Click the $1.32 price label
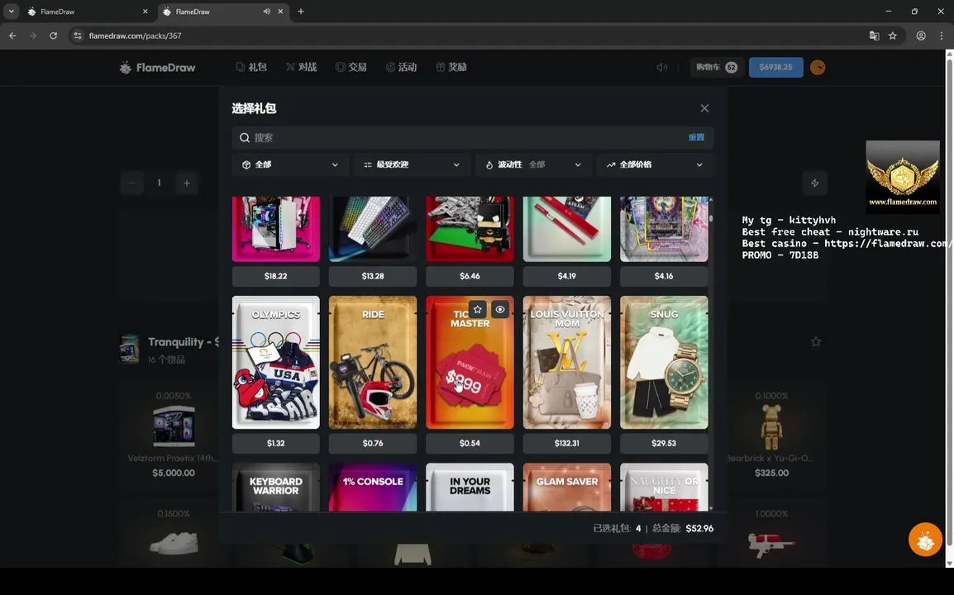The height and width of the screenshot is (595, 954). (275, 444)
